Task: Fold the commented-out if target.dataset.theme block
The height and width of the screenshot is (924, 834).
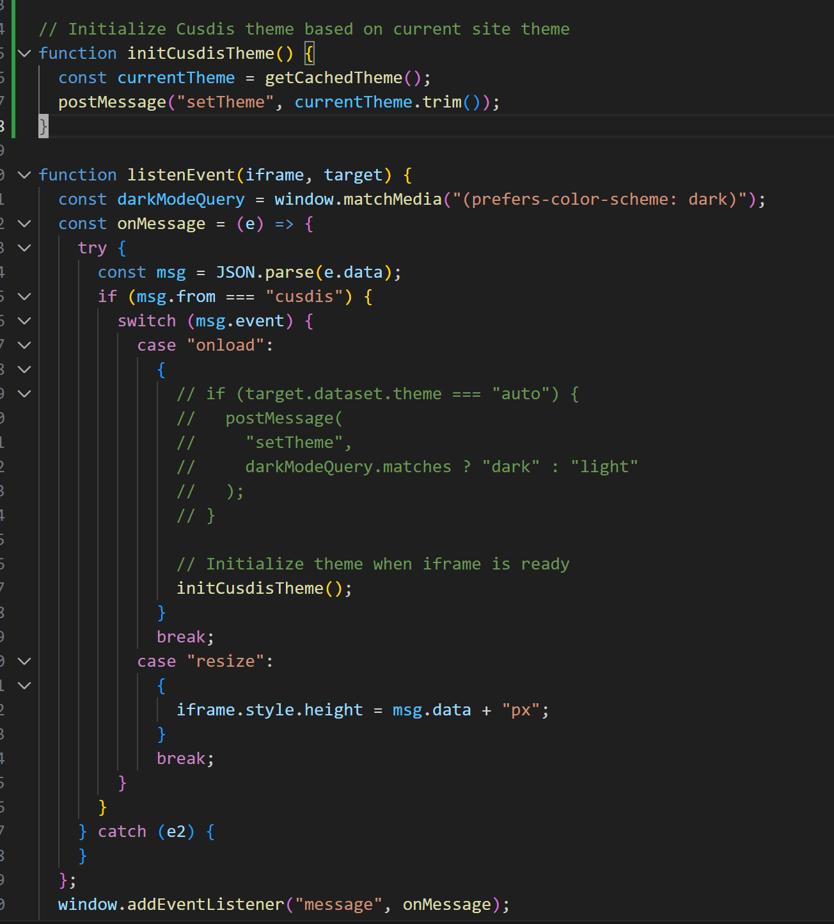Action: [24, 394]
